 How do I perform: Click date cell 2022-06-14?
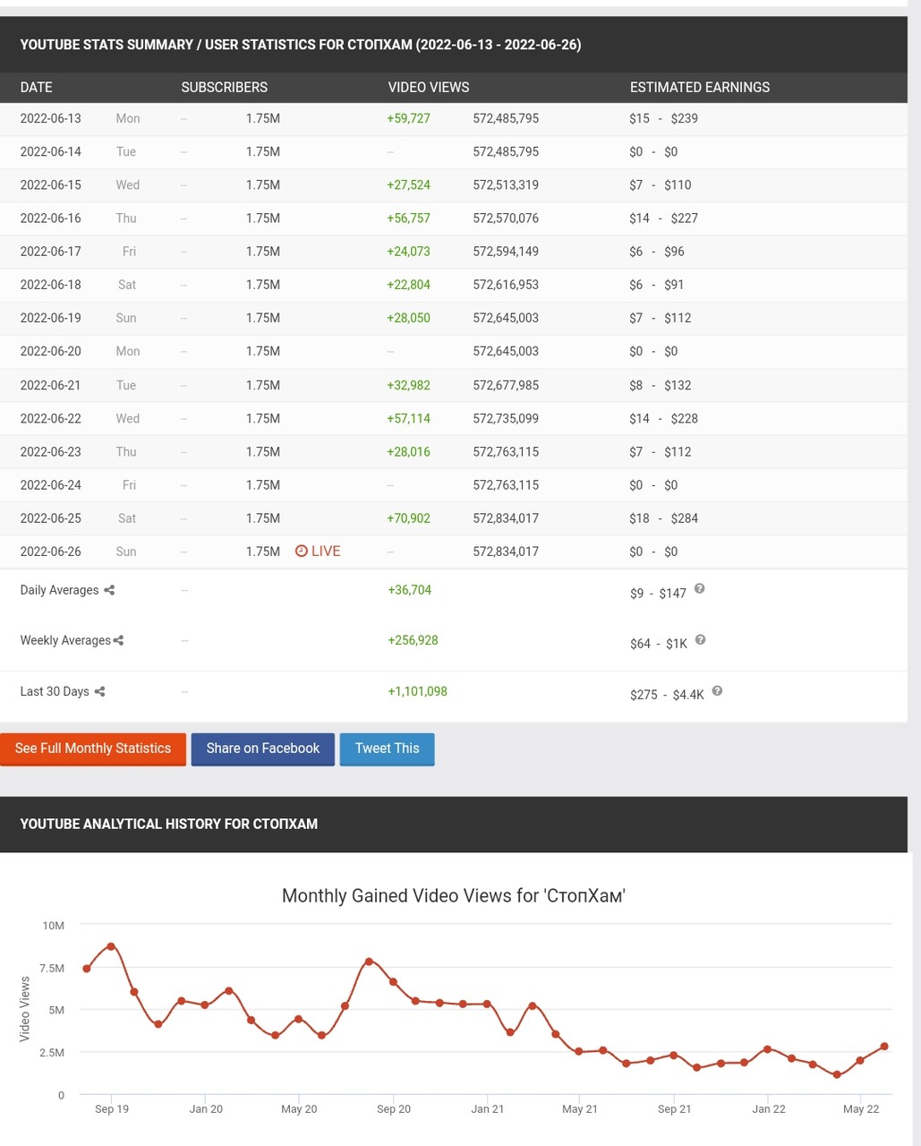51,151
